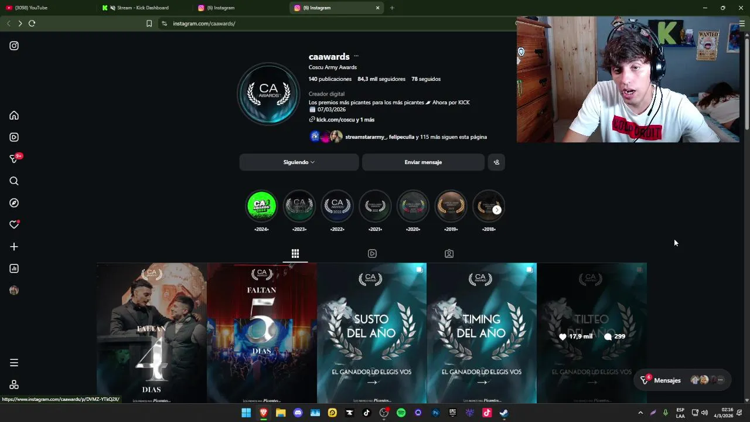Open the Meta apps icon at the sidebar bottom

(x=14, y=384)
